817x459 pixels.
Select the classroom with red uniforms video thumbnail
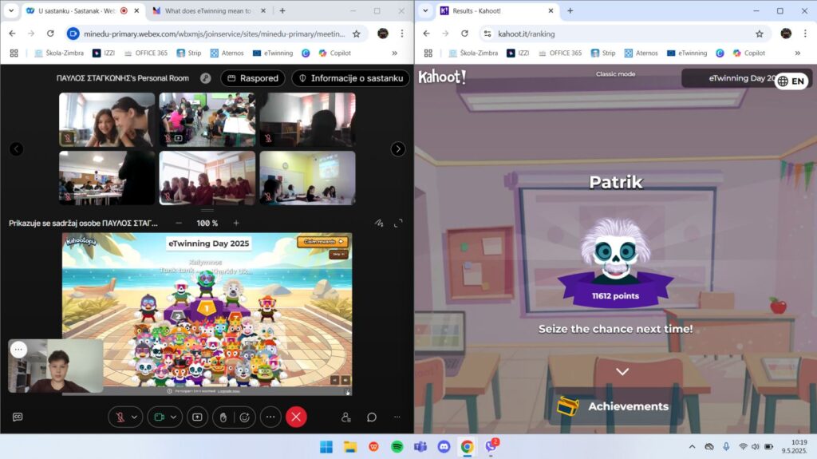(x=207, y=178)
